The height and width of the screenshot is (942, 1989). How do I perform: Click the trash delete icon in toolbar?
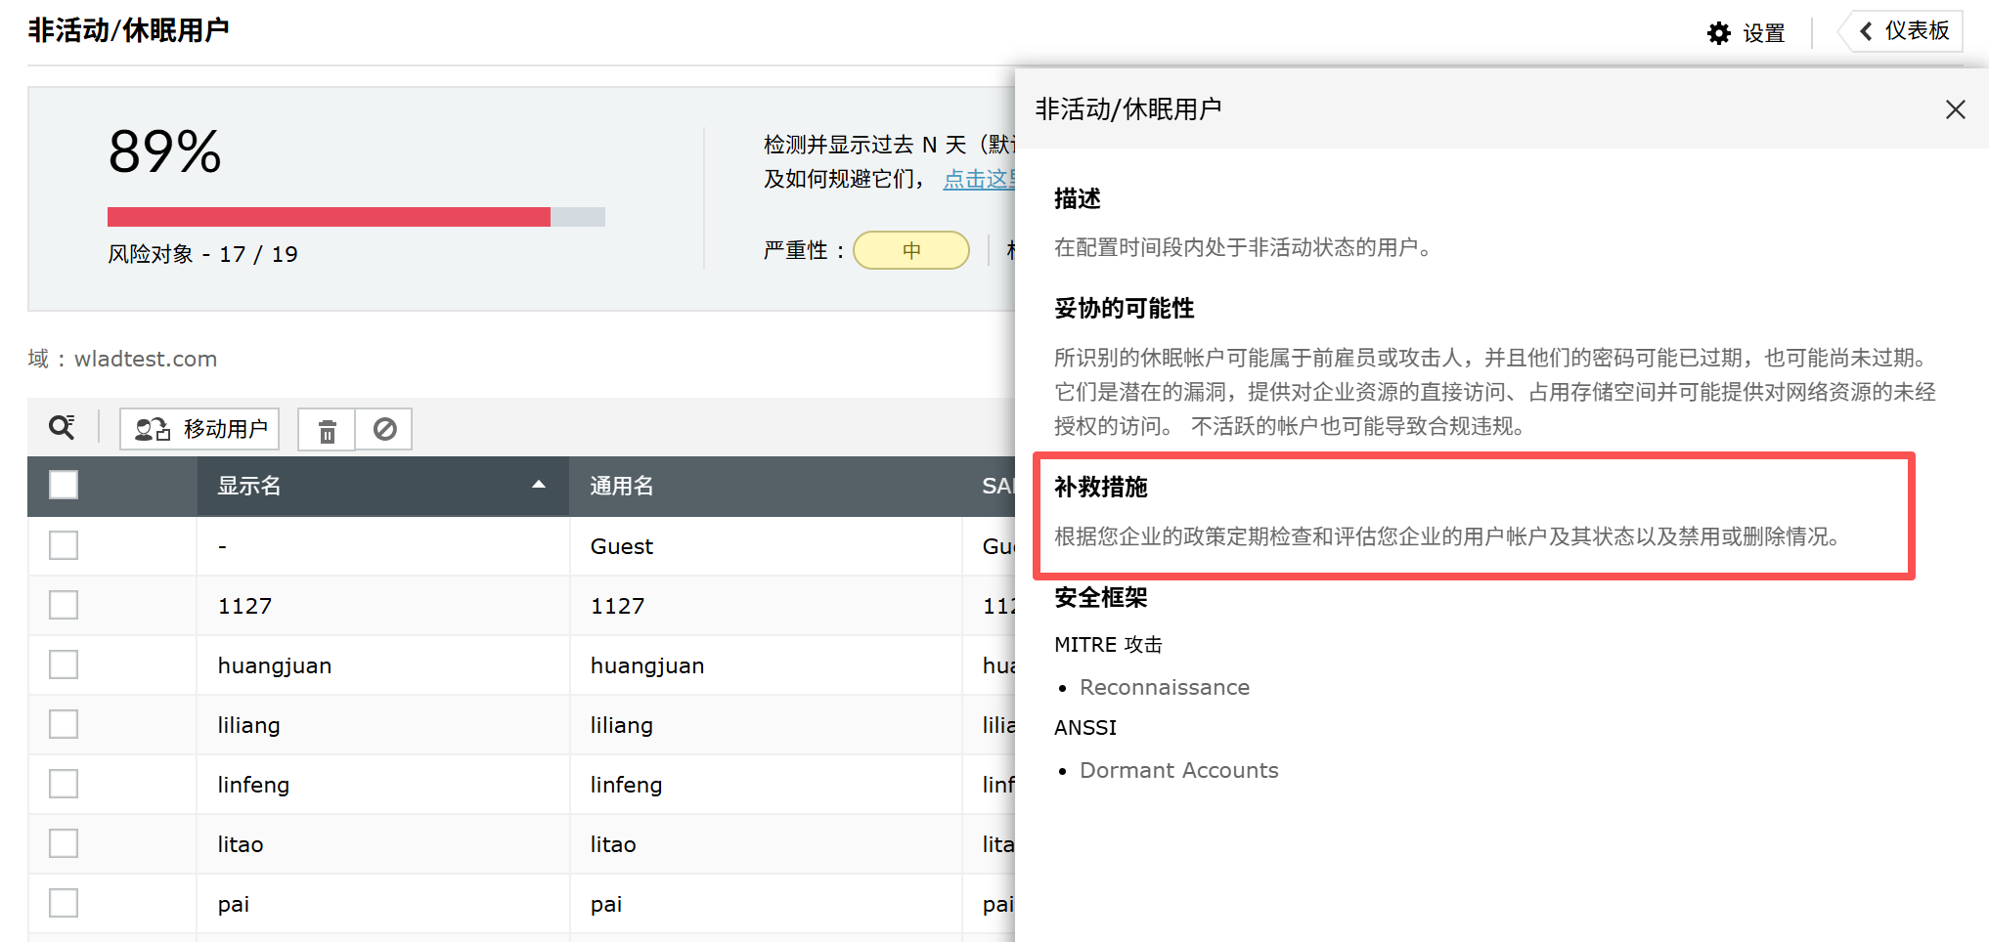tap(328, 430)
